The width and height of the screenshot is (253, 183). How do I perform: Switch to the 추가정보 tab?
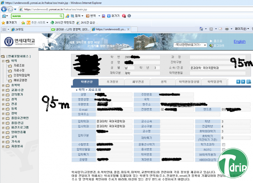pos(112,82)
